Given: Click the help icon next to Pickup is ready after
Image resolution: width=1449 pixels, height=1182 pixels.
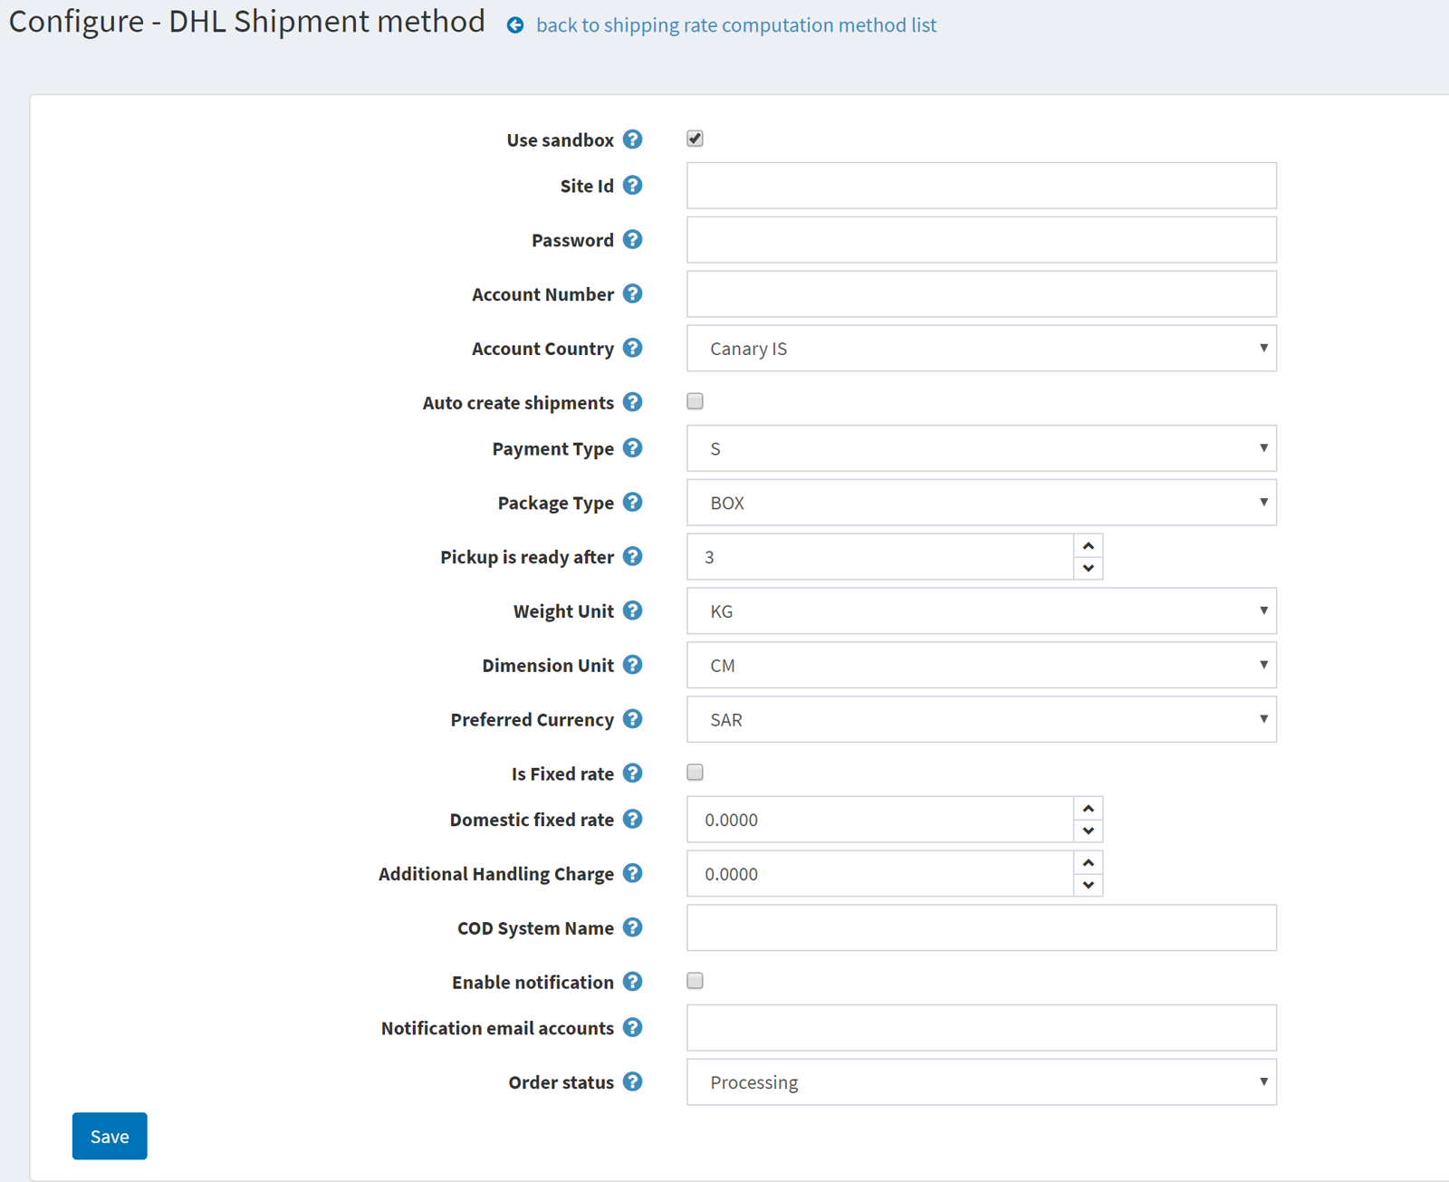Looking at the screenshot, I should (633, 556).
